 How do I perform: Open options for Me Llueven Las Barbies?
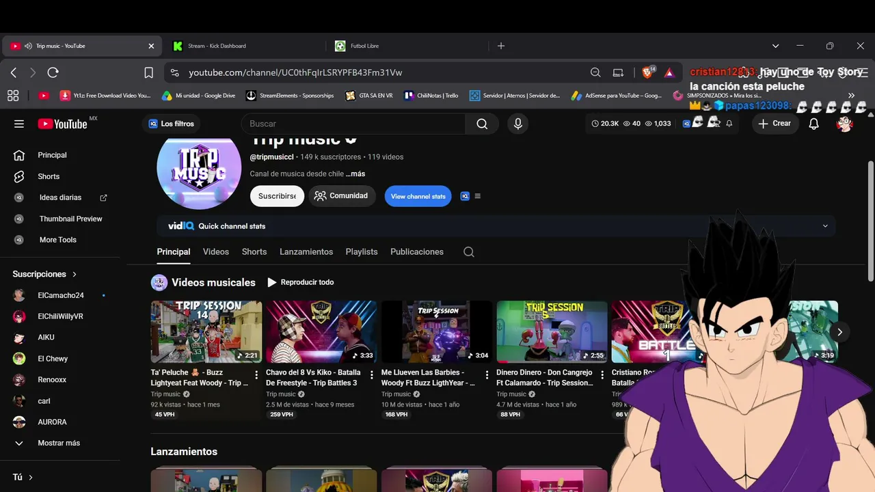[x=487, y=374]
